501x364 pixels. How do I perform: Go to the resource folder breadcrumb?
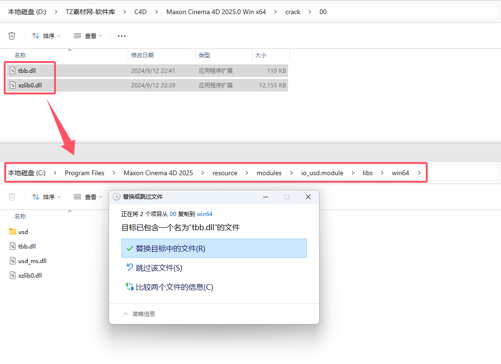click(x=225, y=173)
